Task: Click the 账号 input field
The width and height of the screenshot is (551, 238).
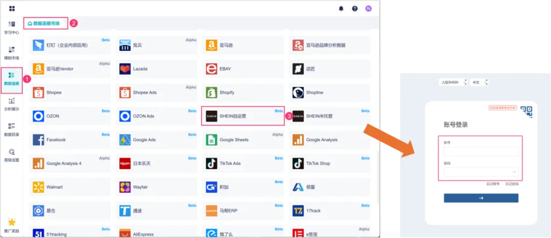Action: tap(481, 151)
